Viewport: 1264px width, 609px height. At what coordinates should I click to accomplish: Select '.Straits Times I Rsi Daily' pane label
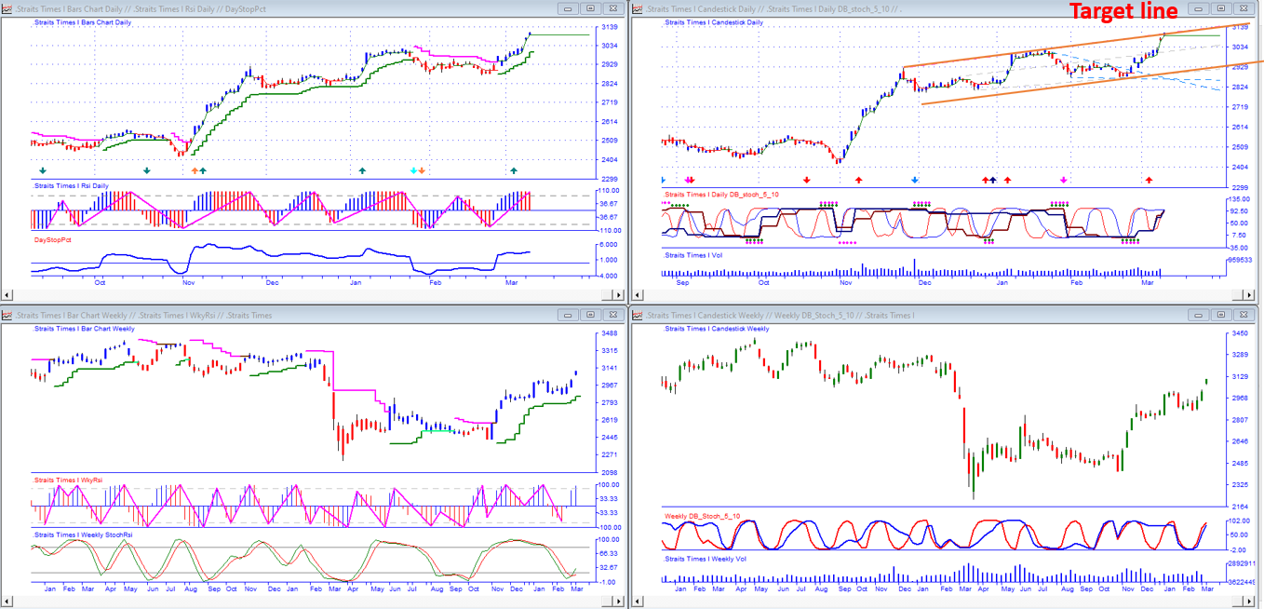click(x=71, y=185)
